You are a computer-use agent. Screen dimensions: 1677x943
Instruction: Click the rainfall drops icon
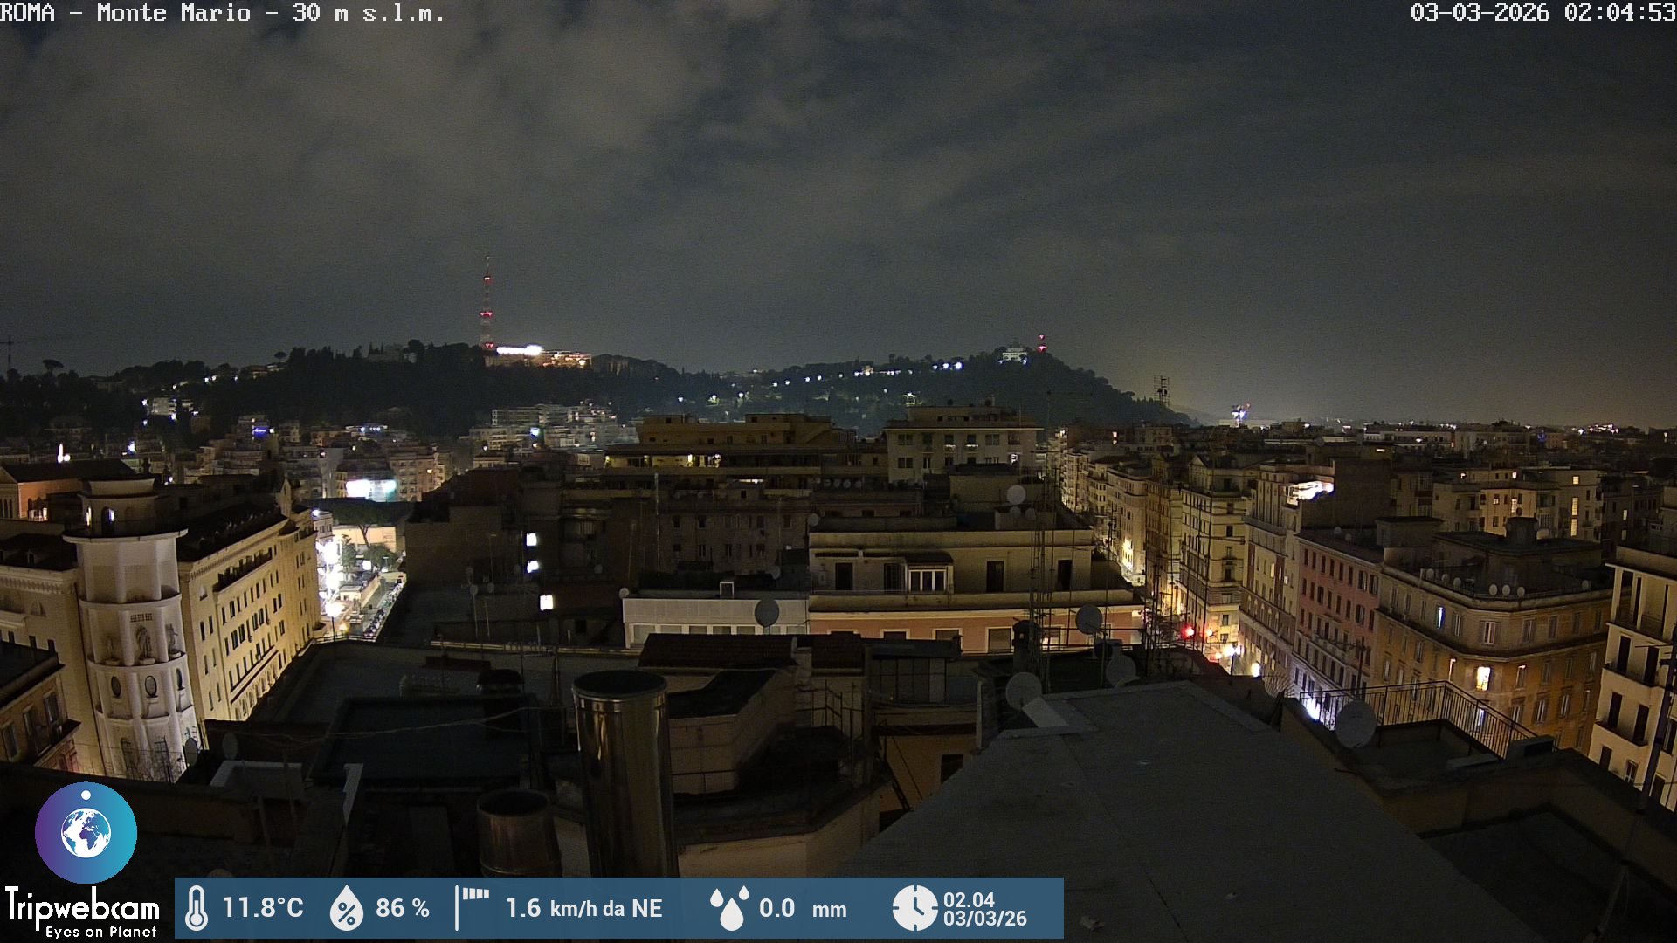point(729,908)
